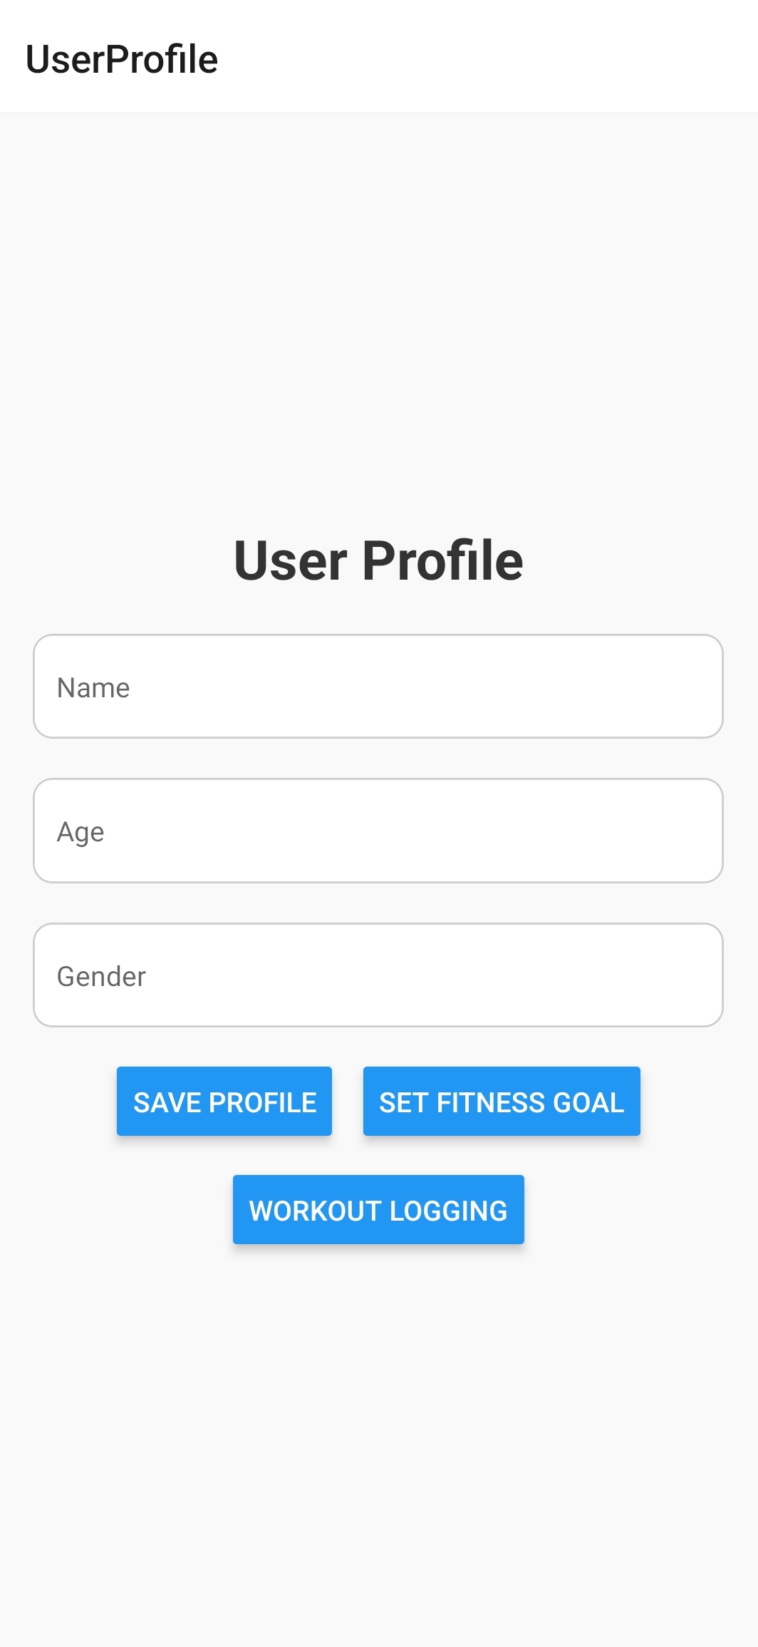Click the Age placeholder label
This screenshot has width=758, height=1647.
coord(81,832)
